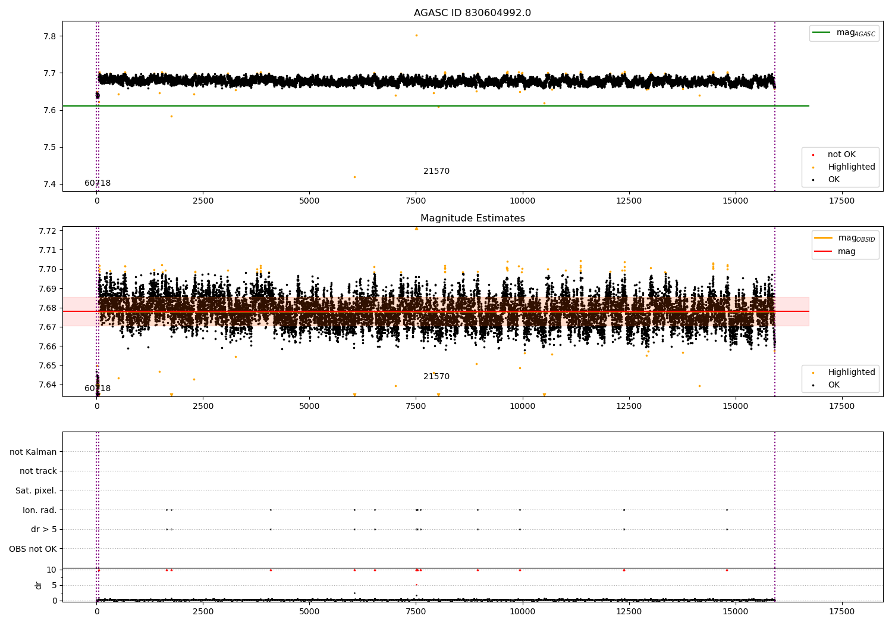Click the plot title AGASC ID 830604992.0
Viewport: 892px width, 625px height.
click(472, 13)
